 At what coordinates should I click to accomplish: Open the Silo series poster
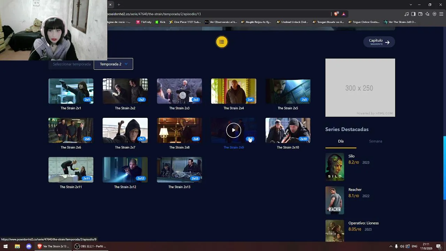point(334,167)
